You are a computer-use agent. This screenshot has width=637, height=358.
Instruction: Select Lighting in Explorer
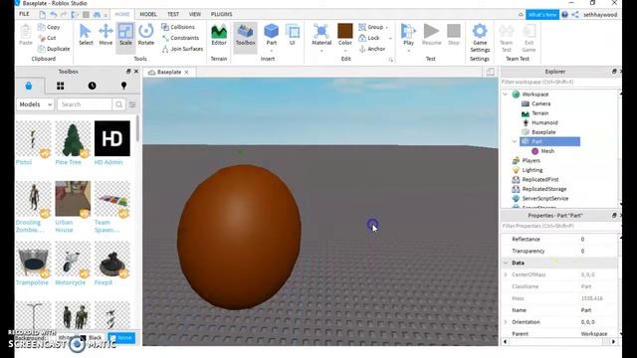pyautogui.click(x=532, y=170)
